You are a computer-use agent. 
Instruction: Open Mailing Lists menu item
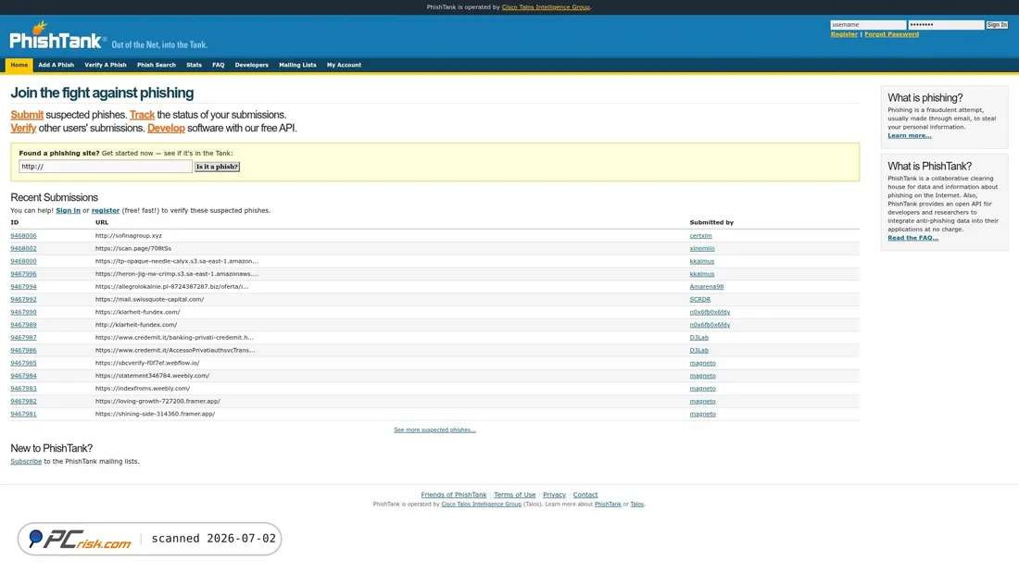coord(297,65)
